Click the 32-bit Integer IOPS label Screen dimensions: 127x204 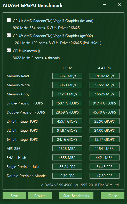[22, 130]
